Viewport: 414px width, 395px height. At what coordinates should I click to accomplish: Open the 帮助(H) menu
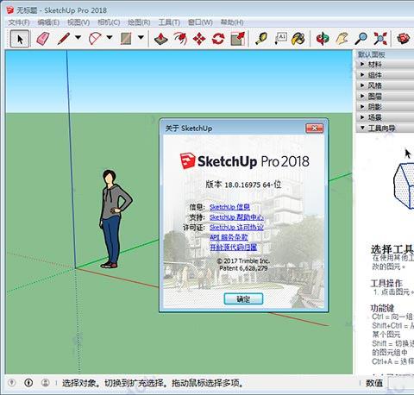[232, 22]
